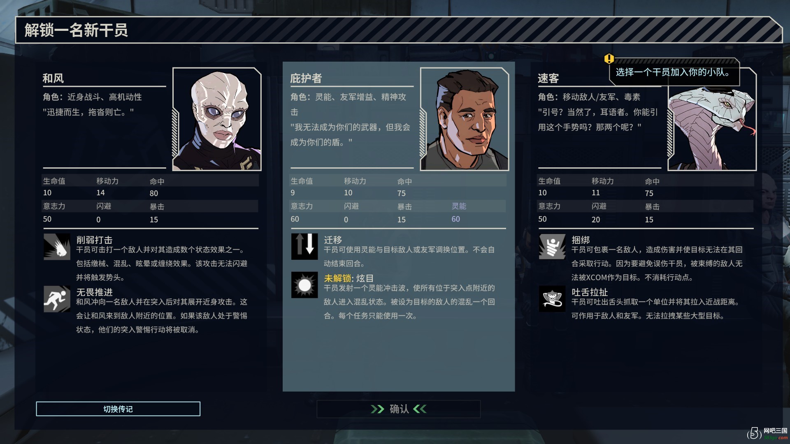Choose the 速客 agent name heading
The width and height of the screenshot is (790, 444).
pyautogui.click(x=548, y=78)
